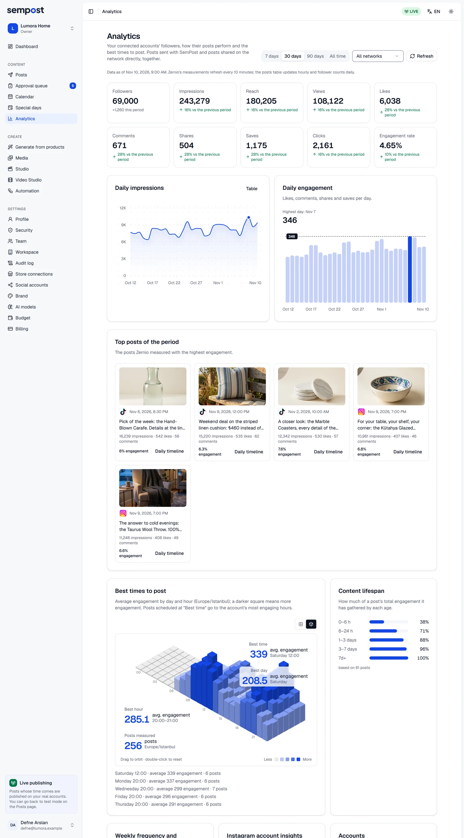Show Daily impressions as Table

(252, 189)
